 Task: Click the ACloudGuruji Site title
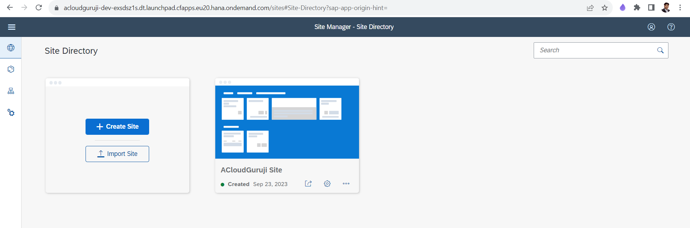pos(251,170)
